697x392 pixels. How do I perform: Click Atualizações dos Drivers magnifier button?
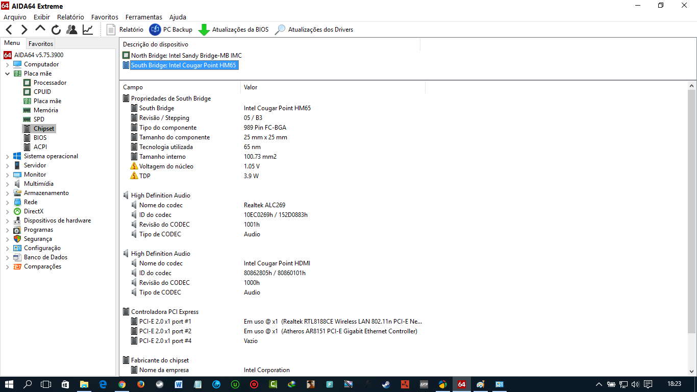tap(314, 30)
